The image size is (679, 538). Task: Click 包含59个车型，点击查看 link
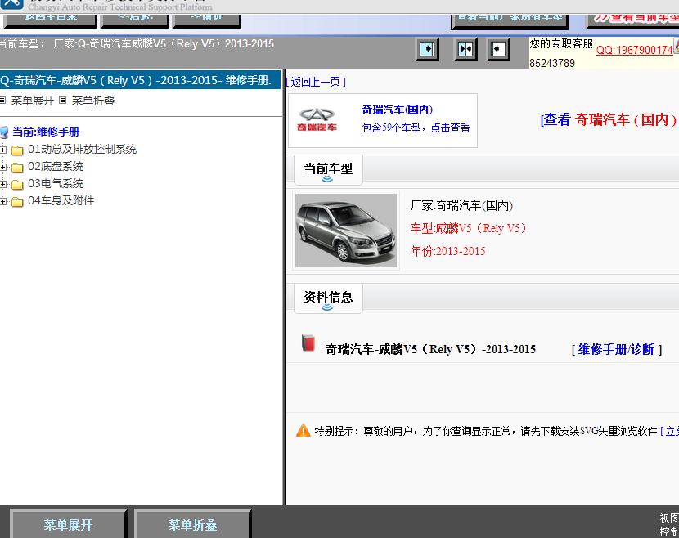tap(416, 128)
